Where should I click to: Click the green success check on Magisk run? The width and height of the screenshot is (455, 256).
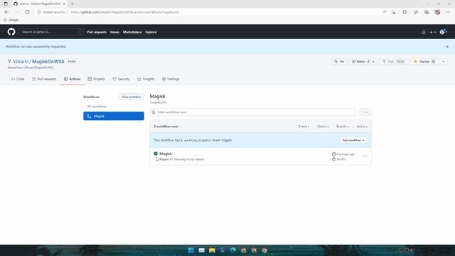click(x=156, y=154)
